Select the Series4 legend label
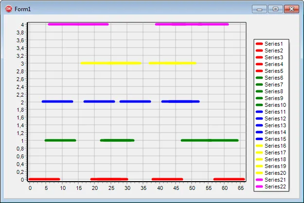This screenshot has height=203, width=304. (274, 64)
